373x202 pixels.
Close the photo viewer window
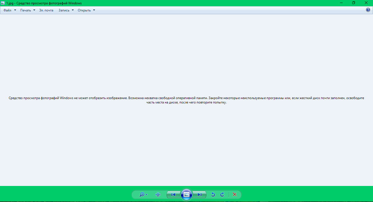[x=366, y=3]
